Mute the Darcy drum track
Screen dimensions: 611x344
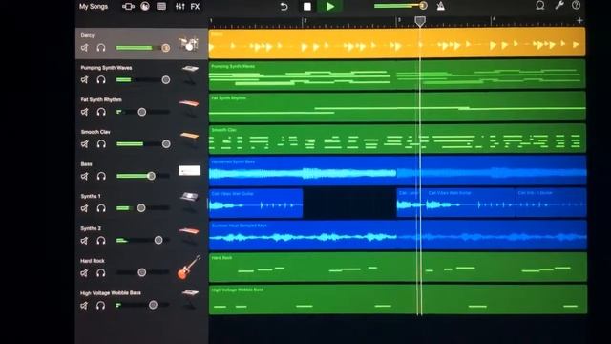tap(85, 48)
